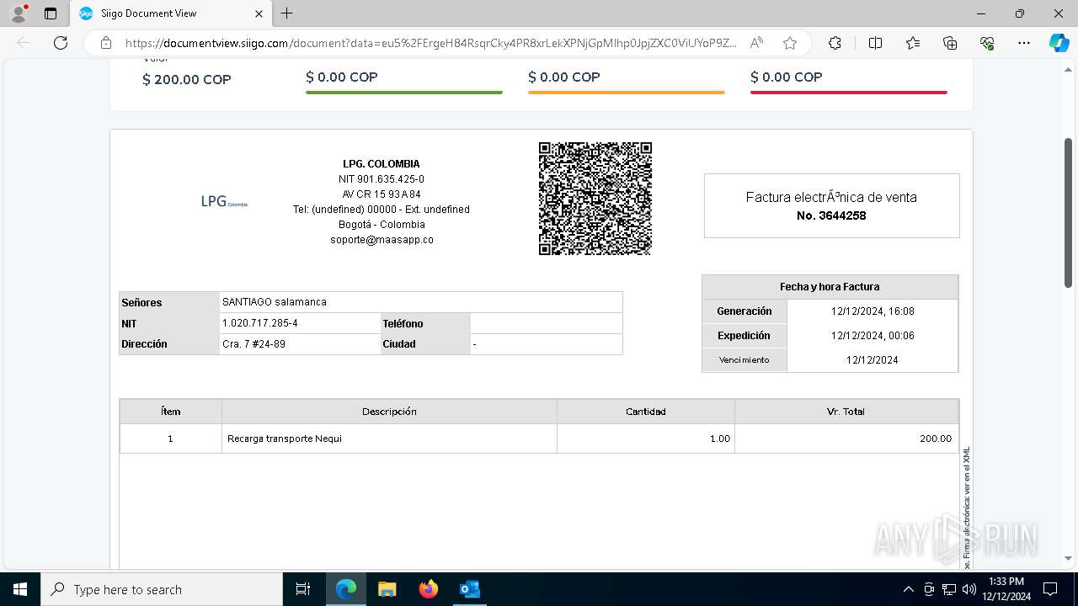1078x606 pixels.
Task: Click Vencimiento date 12/12/2024
Action: click(x=873, y=360)
